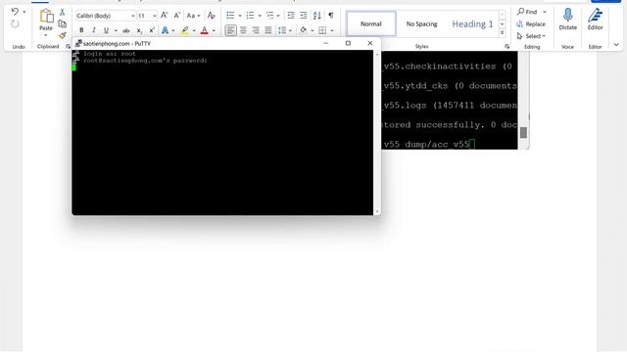This screenshot has height=352, width=627.
Task: Open the Change Case Aa menu
Action: pos(193,16)
